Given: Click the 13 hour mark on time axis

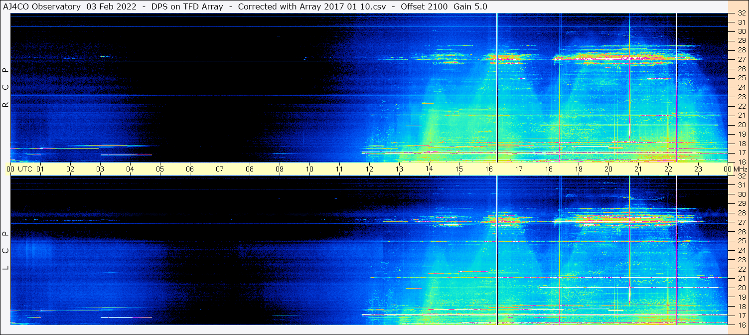Looking at the screenshot, I should (x=399, y=169).
